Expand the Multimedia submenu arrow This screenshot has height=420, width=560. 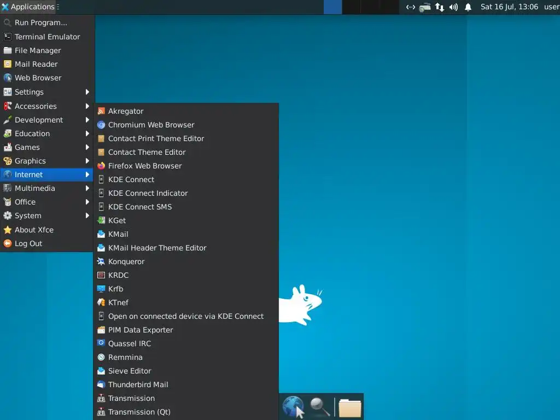tap(87, 188)
